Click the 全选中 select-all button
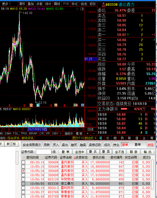 coord(80,152)
